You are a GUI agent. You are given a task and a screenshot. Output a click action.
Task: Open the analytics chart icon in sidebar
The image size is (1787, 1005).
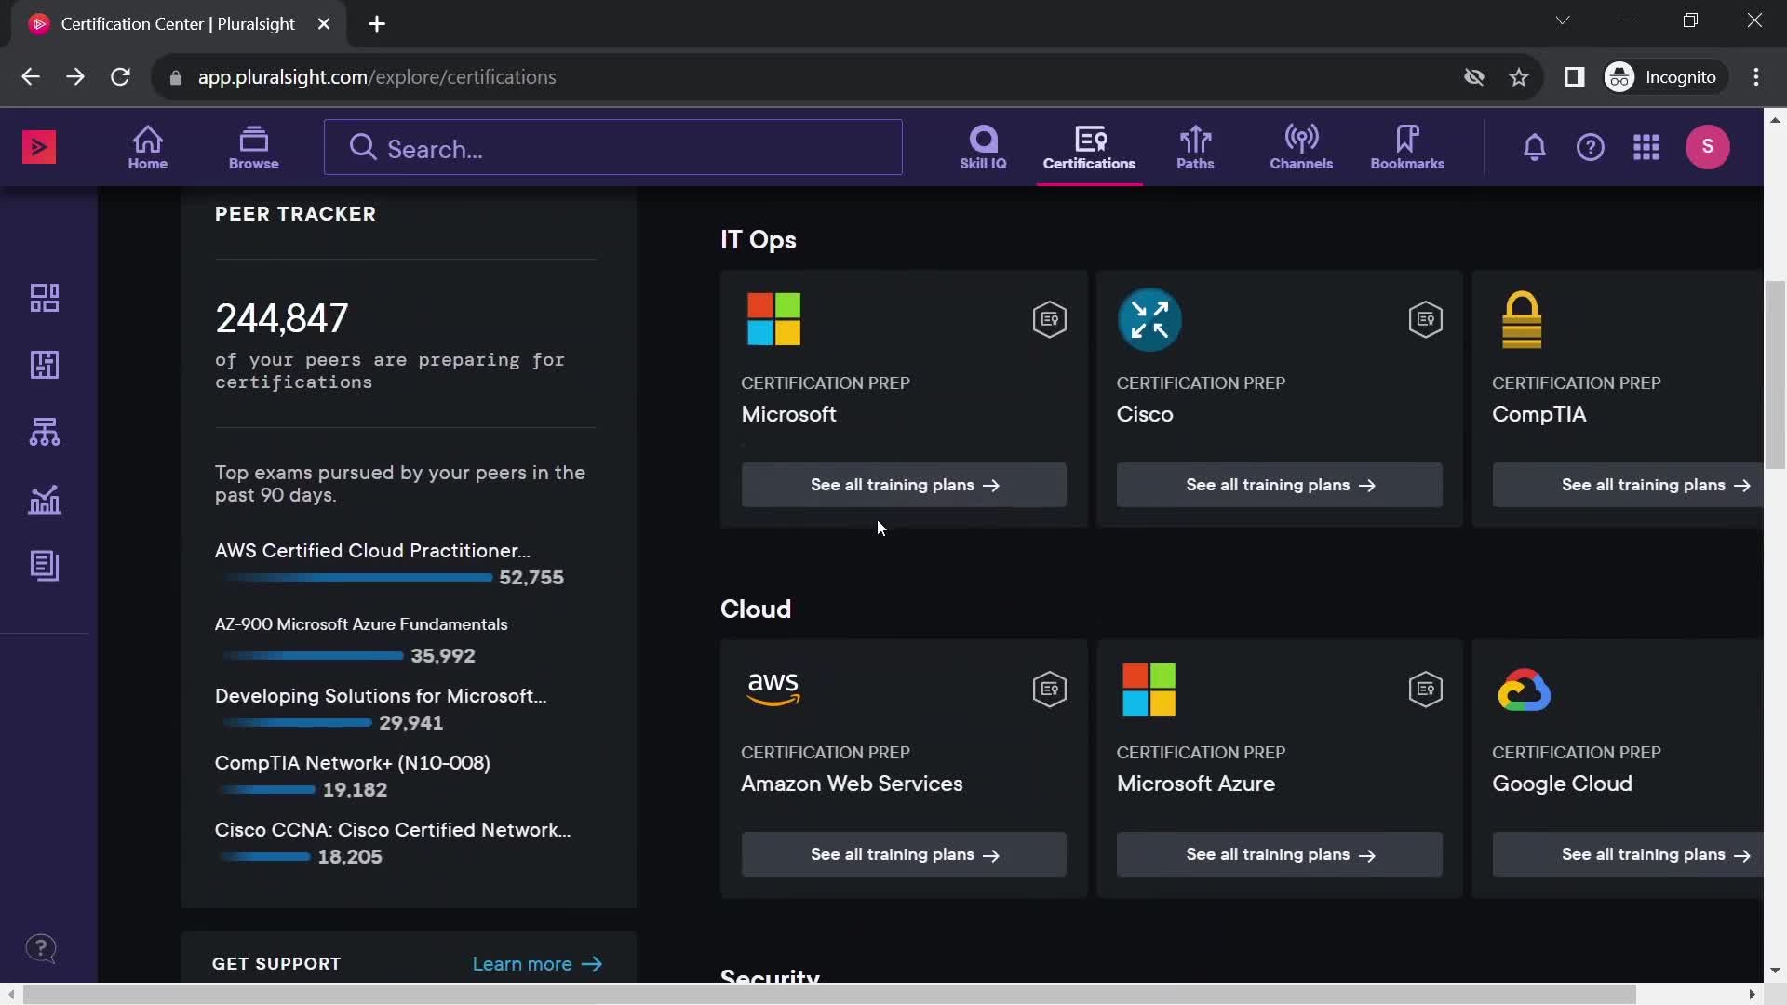click(x=45, y=500)
